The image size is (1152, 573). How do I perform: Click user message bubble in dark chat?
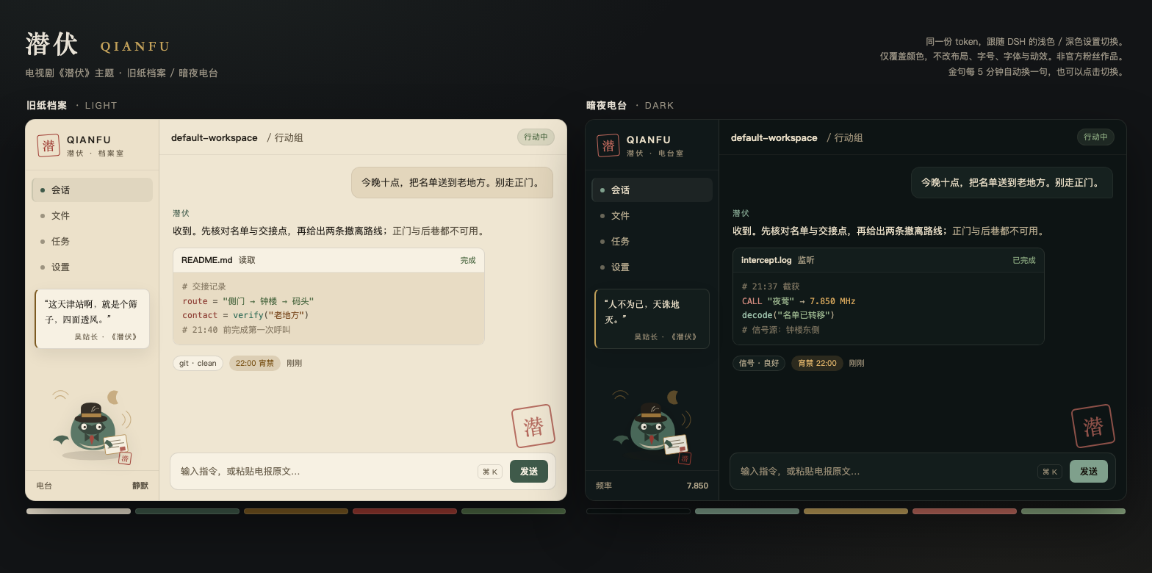click(1012, 182)
